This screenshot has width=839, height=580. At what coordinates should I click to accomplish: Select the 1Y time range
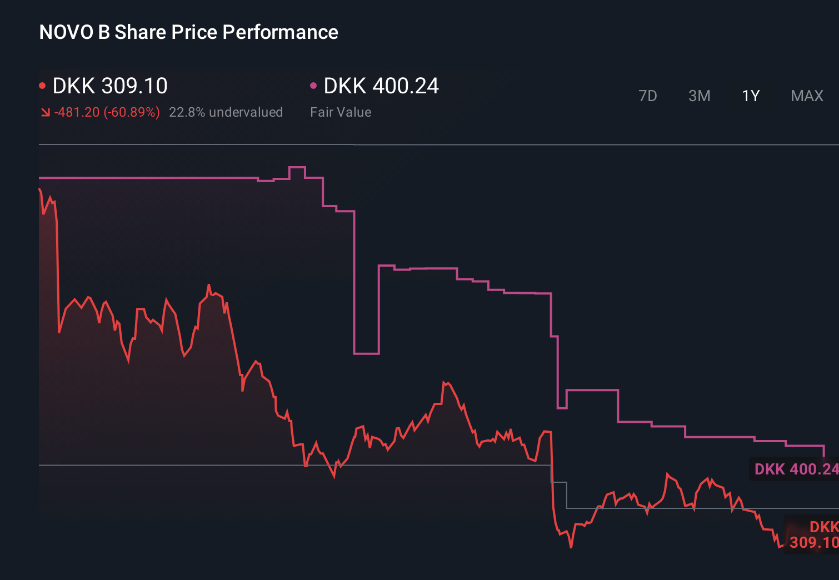[x=750, y=96]
